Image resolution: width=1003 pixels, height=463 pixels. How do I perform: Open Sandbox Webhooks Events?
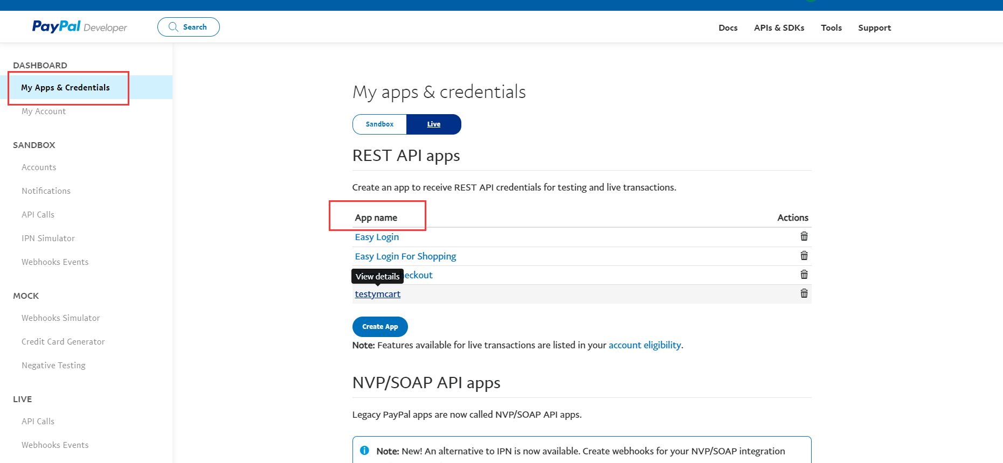click(55, 262)
